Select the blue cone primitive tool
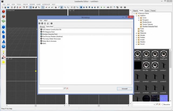This screenshot has width=173, height=111. pyautogui.click(x=4, y=41)
